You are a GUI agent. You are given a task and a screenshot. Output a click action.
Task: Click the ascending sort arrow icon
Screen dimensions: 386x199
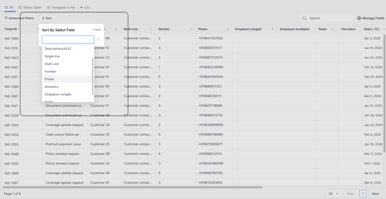point(99,40)
